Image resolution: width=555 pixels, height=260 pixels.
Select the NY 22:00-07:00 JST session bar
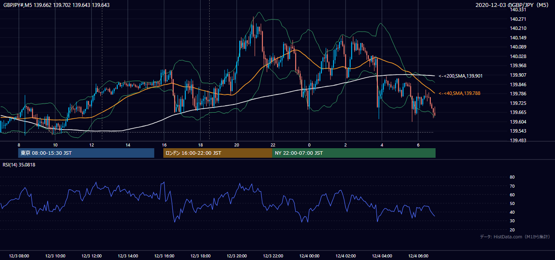pos(353,153)
